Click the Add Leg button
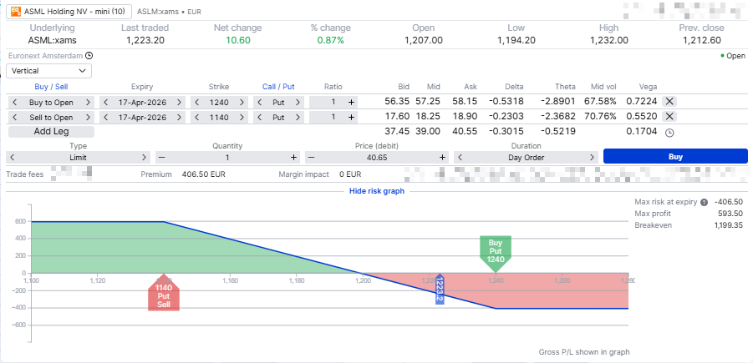 (x=51, y=132)
